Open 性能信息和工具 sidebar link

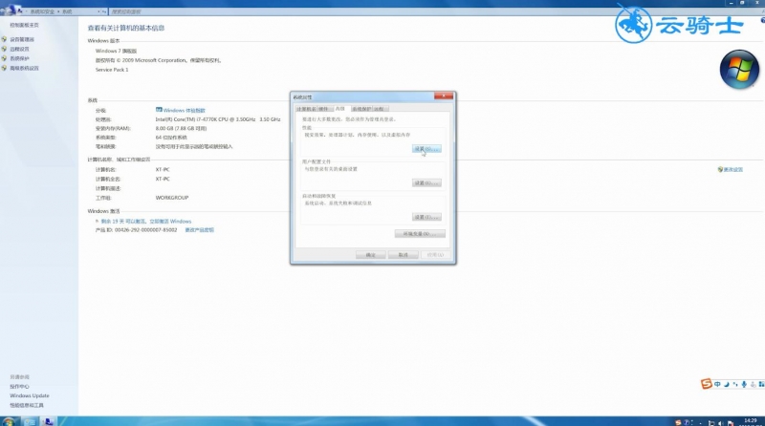27,405
